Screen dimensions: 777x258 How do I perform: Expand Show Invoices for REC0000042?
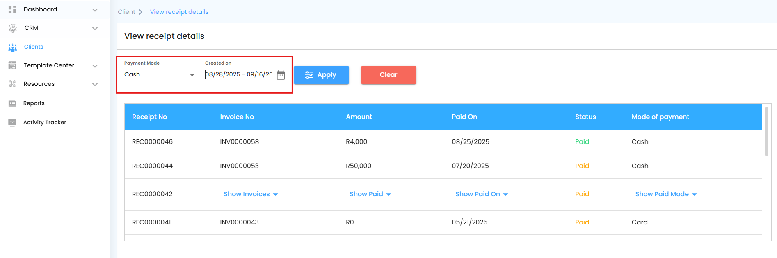click(251, 194)
